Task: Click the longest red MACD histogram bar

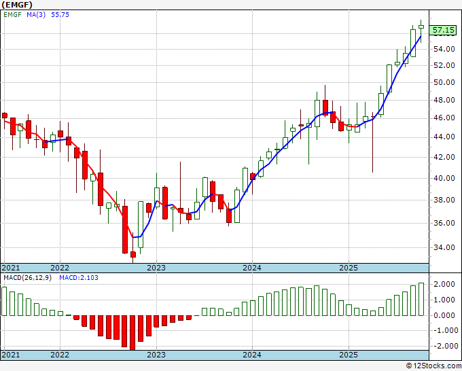Action: pyautogui.click(x=132, y=333)
